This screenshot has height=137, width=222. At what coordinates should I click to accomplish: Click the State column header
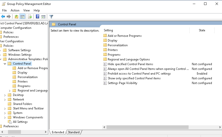(x=202, y=30)
